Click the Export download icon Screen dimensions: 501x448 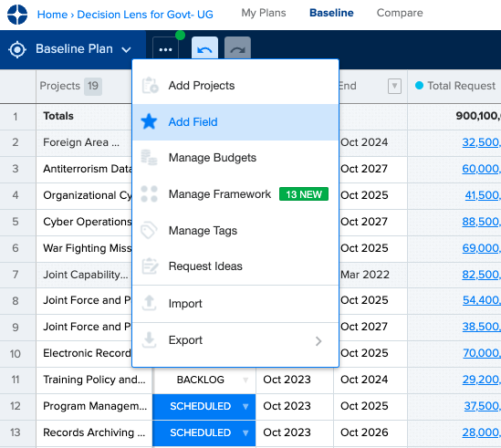pos(150,340)
